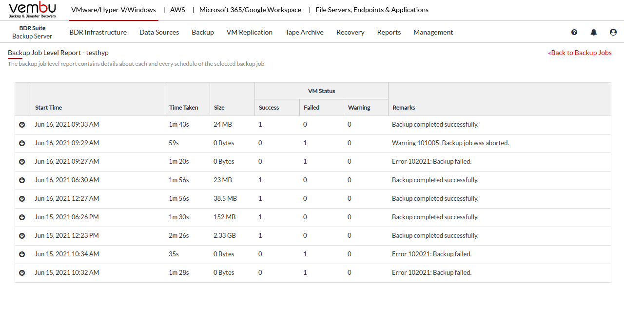Show details for Jun 15, 2021 10:32 AM

22,273
